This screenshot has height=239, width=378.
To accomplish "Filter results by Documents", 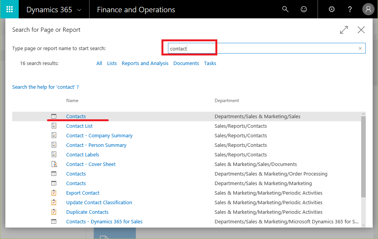I will point(186,63).
